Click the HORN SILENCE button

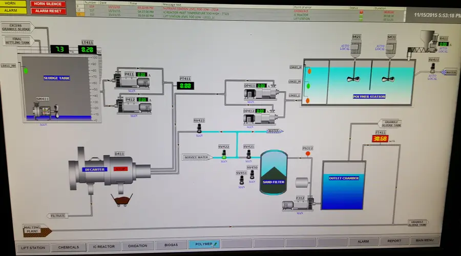click(48, 4)
